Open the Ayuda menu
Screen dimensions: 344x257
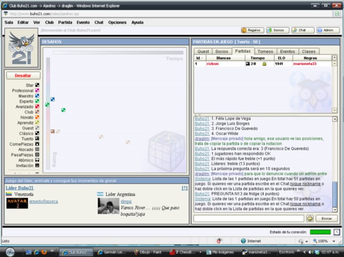[138, 22]
